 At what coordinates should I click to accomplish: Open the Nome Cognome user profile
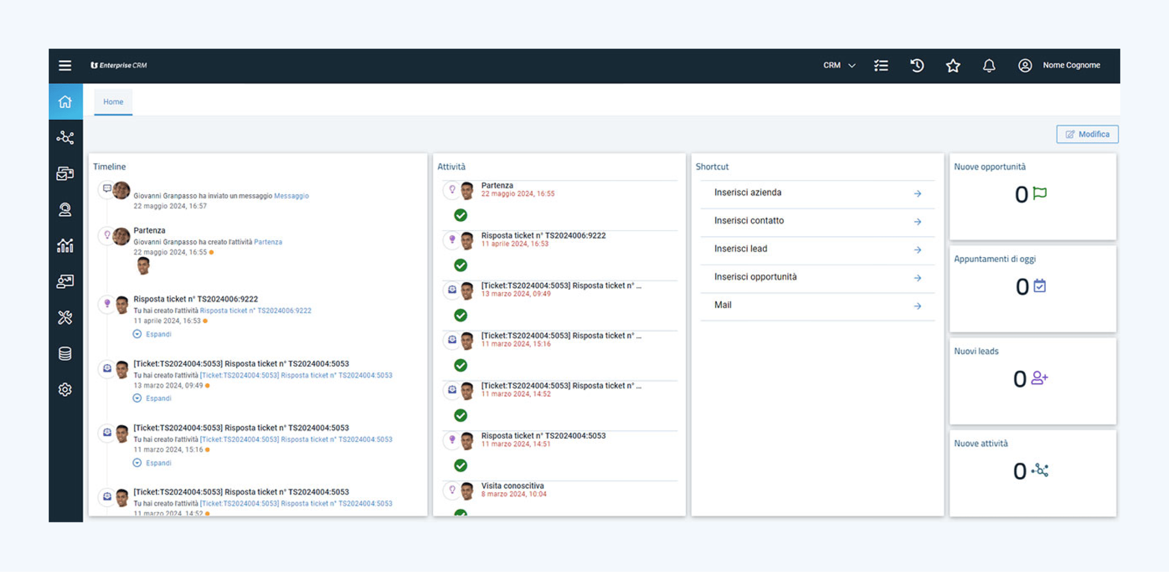pyautogui.click(x=1059, y=65)
